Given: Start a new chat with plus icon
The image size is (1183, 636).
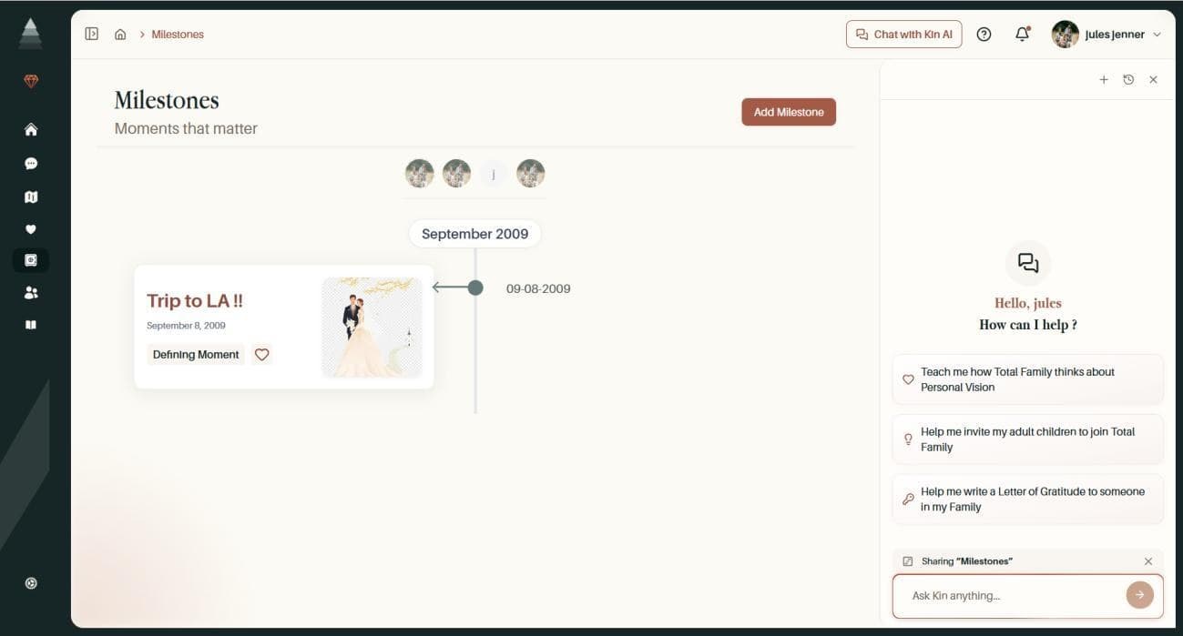Looking at the screenshot, I should coord(1104,80).
